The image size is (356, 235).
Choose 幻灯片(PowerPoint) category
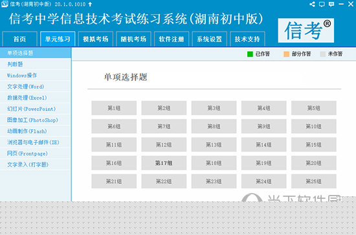[36, 108]
